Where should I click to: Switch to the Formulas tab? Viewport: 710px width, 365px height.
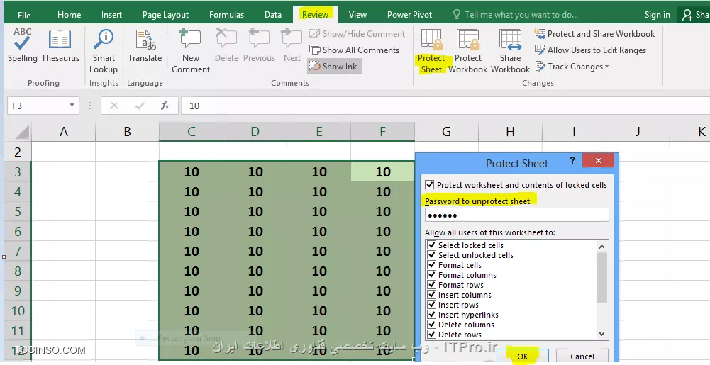click(226, 15)
